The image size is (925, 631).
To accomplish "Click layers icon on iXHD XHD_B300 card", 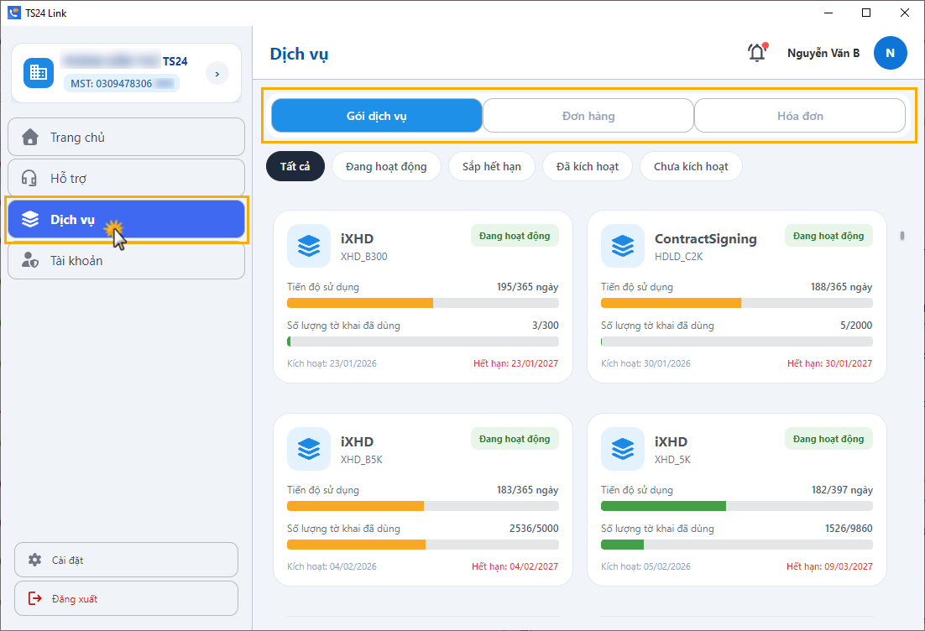I will tap(309, 246).
